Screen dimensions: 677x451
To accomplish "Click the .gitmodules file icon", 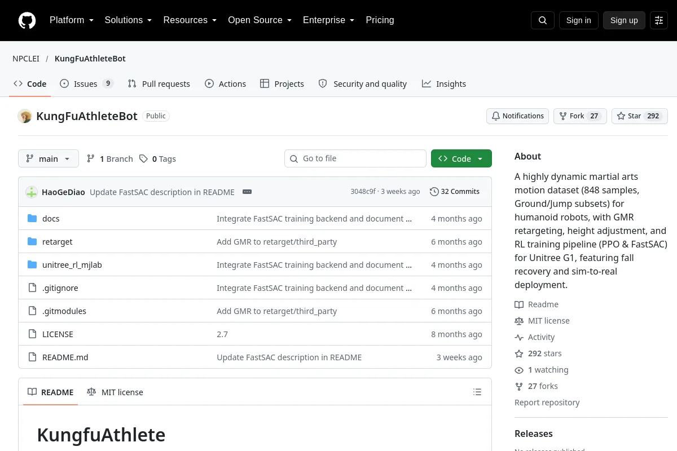I will (32, 311).
